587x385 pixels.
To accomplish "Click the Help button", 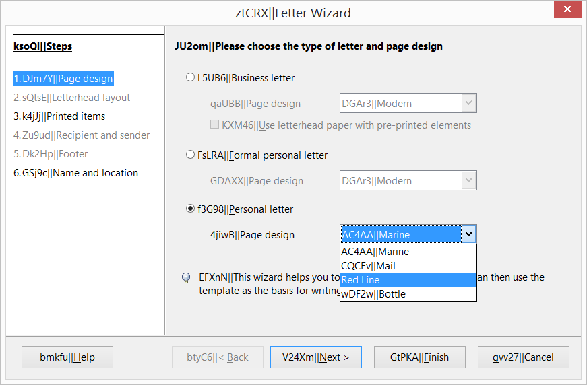I will click(x=67, y=357).
